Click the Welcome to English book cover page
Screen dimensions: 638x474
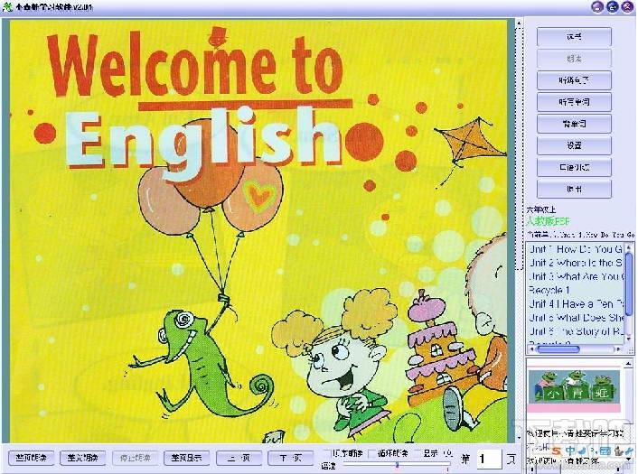(258, 231)
